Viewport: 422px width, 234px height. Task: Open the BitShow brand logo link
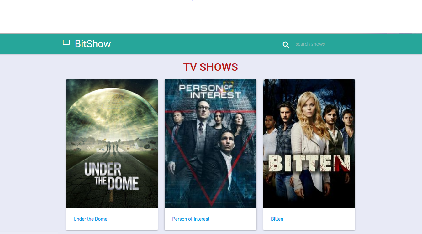click(x=87, y=43)
